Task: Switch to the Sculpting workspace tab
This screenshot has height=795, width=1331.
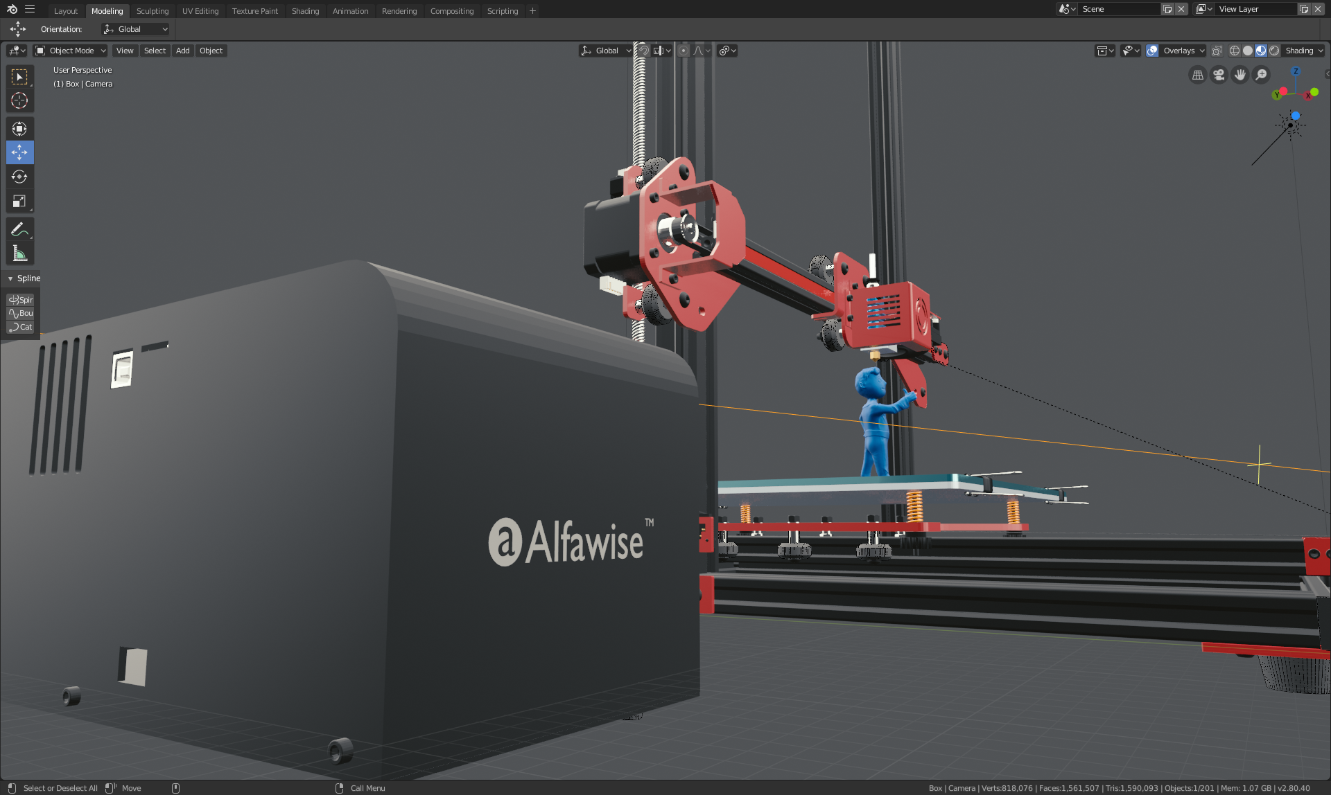Action: 153,11
